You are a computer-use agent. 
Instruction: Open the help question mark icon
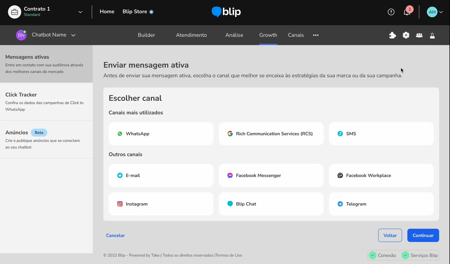391,12
